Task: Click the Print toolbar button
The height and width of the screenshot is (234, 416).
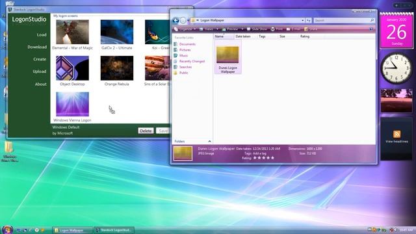Action: coord(277,29)
